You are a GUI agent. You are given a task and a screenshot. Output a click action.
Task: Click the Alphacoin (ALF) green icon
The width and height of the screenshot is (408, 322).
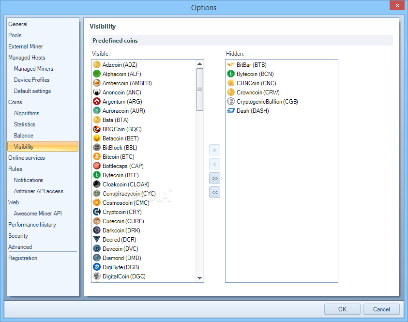coord(97,74)
